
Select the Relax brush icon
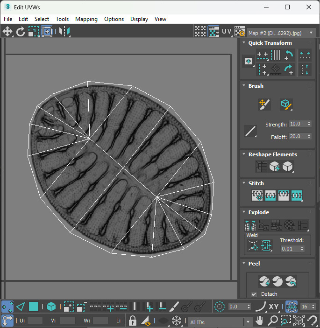[x=286, y=105]
